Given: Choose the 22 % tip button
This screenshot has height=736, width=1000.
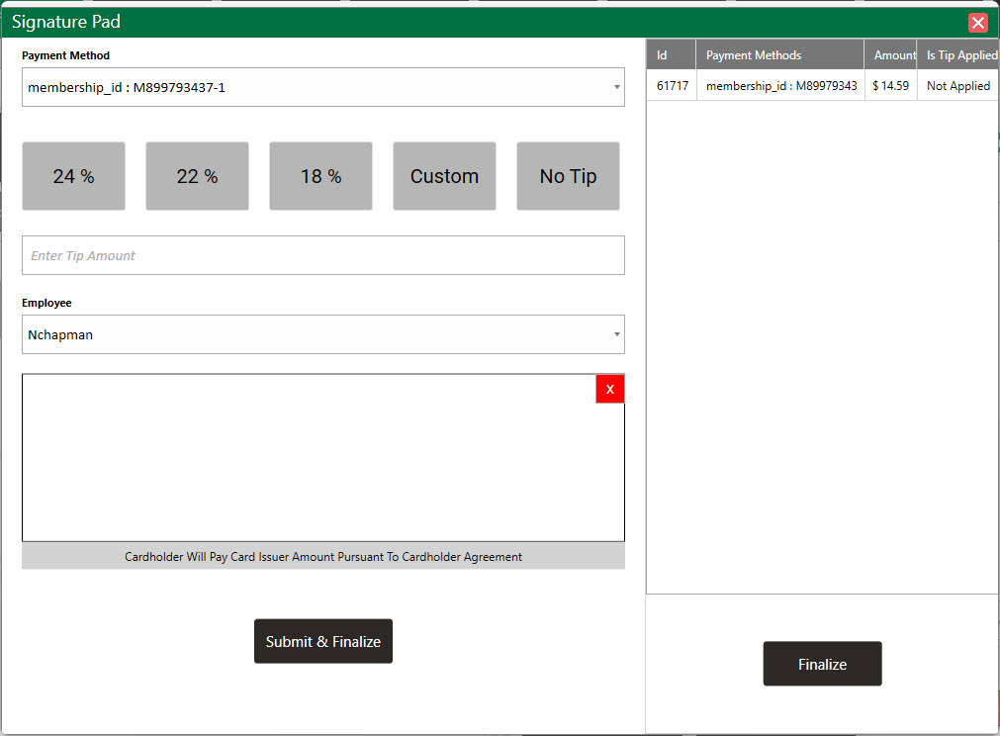Looking at the screenshot, I should 197,176.
